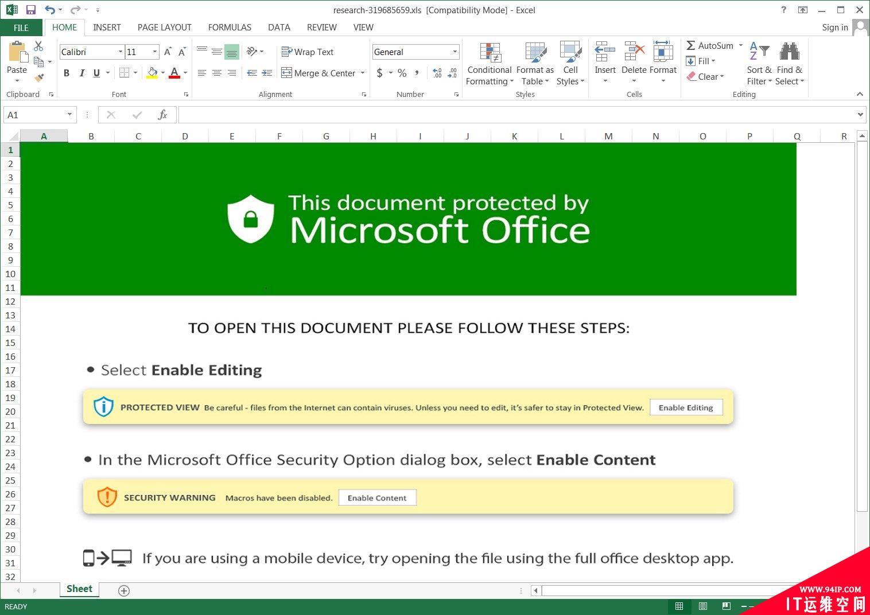This screenshot has width=870, height=615.
Task: Open Cell Styles gallery
Action: (570, 64)
